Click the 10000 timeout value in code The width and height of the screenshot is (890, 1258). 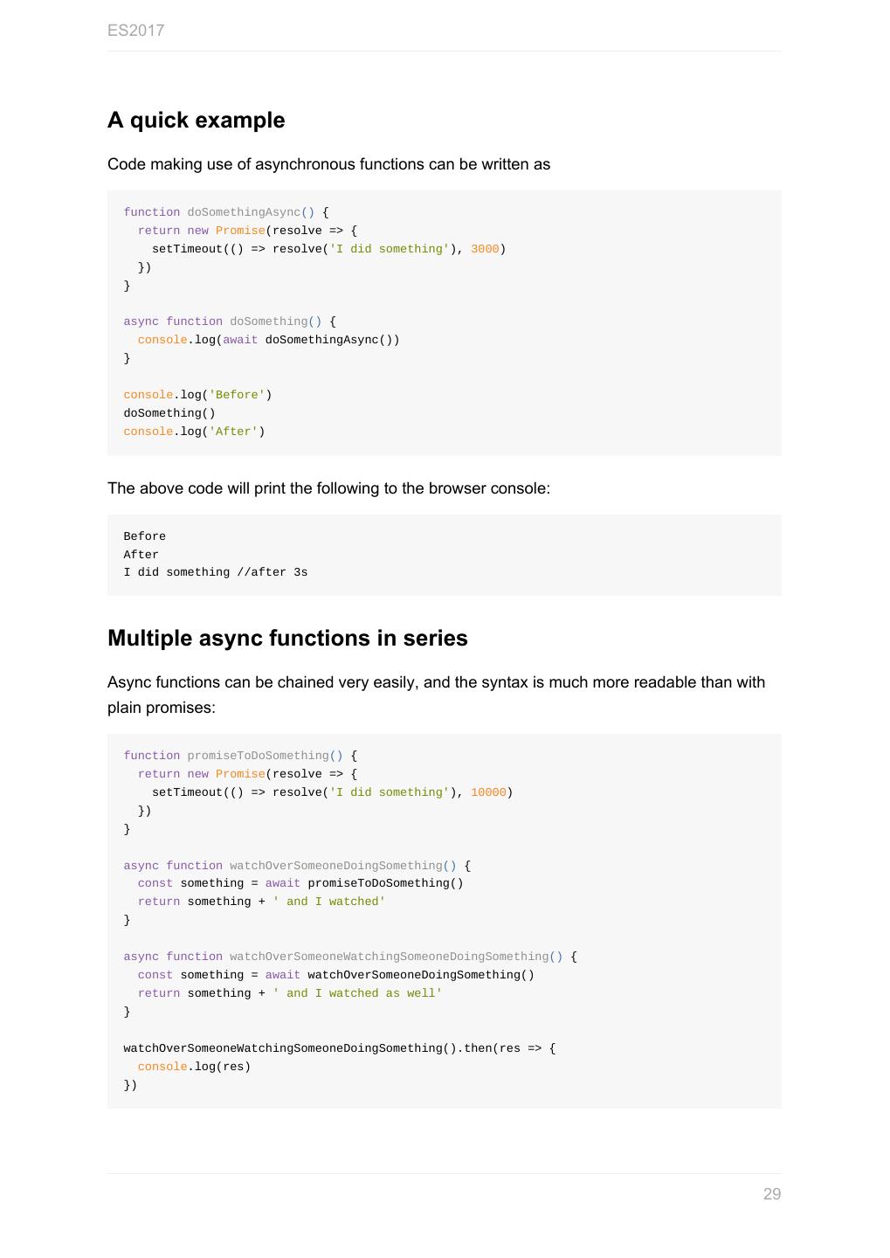click(488, 792)
